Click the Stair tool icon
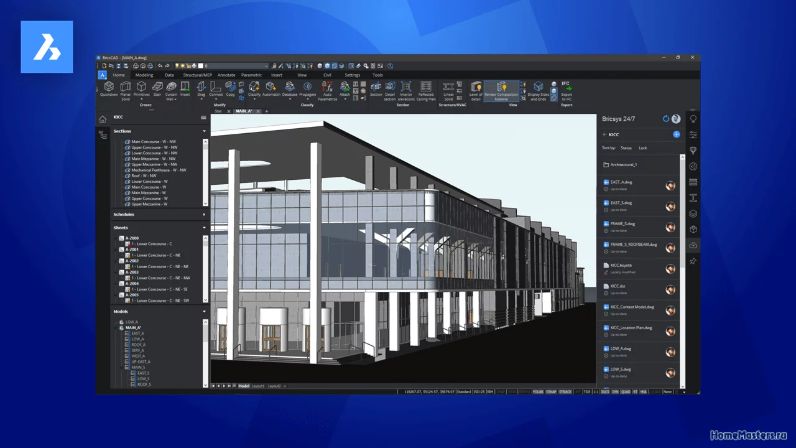Image resolution: width=796 pixels, height=448 pixels. click(x=157, y=89)
